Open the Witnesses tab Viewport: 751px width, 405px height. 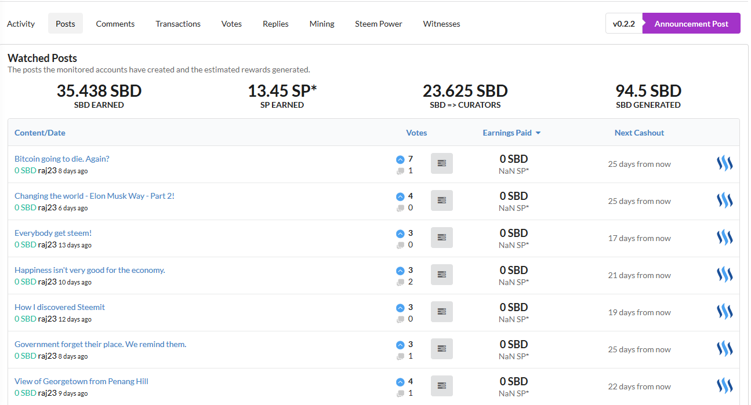click(x=442, y=24)
